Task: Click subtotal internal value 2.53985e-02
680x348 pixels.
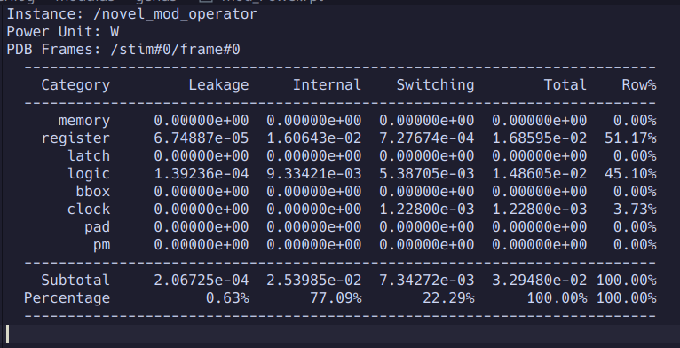Action: click(x=314, y=281)
